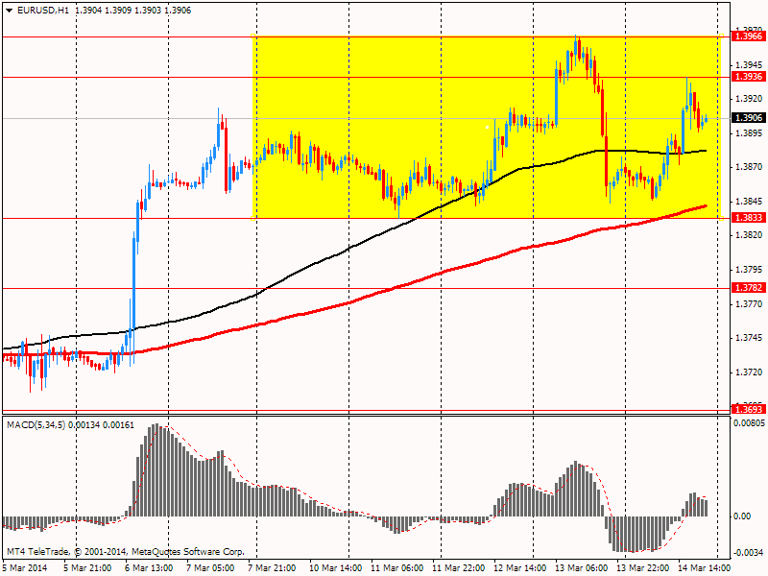Click the 7 Mar 21:00 time label

coord(272,567)
